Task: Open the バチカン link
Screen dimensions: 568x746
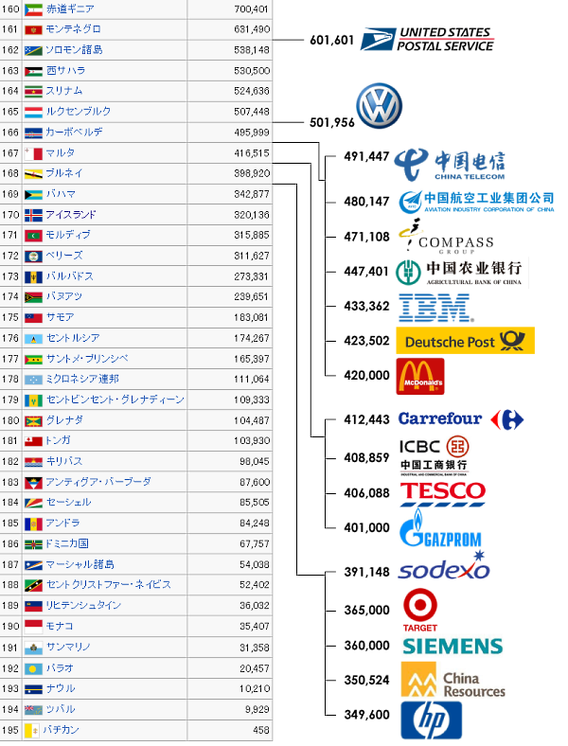Action: pos(61,730)
